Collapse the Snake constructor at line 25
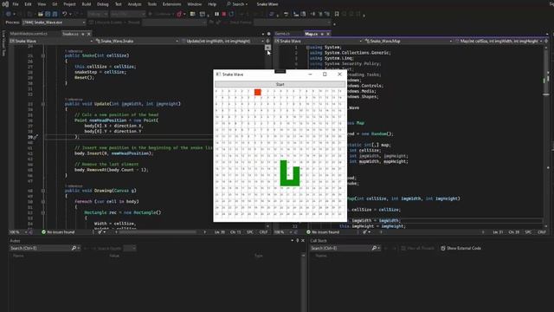 point(42,55)
